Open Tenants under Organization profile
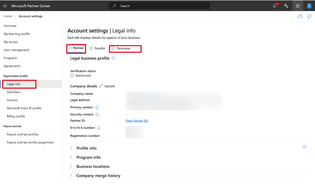The height and width of the screenshot is (184, 315). click(x=12, y=100)
